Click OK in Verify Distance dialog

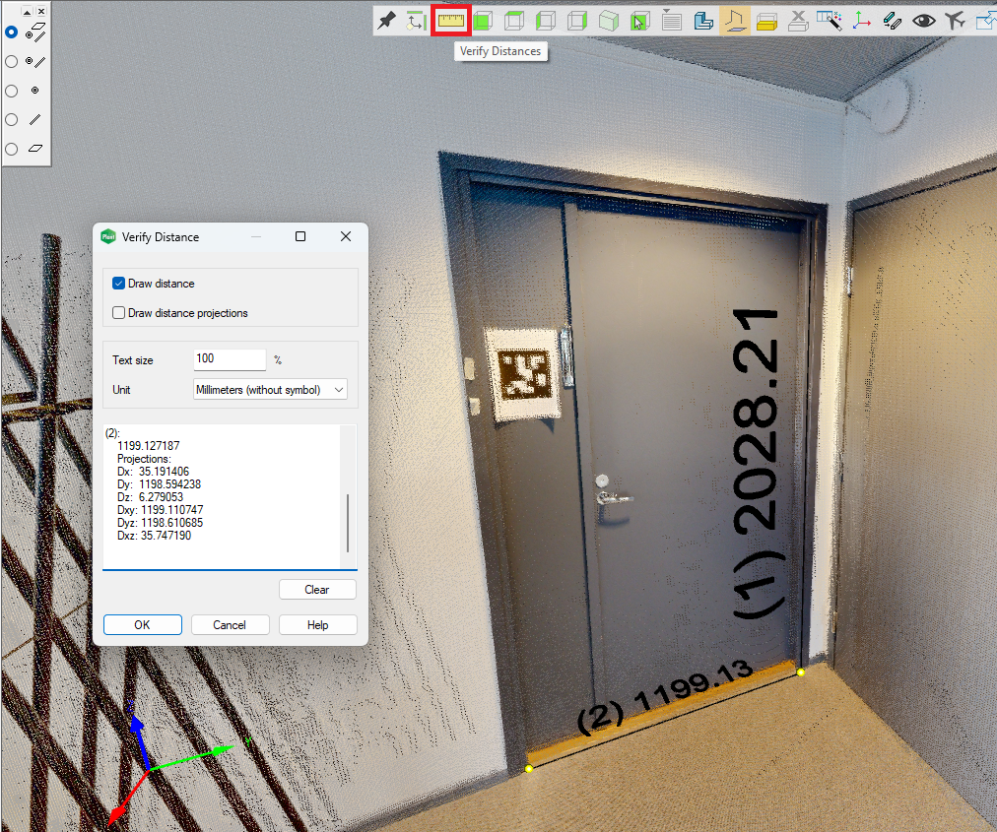[143, 625]
